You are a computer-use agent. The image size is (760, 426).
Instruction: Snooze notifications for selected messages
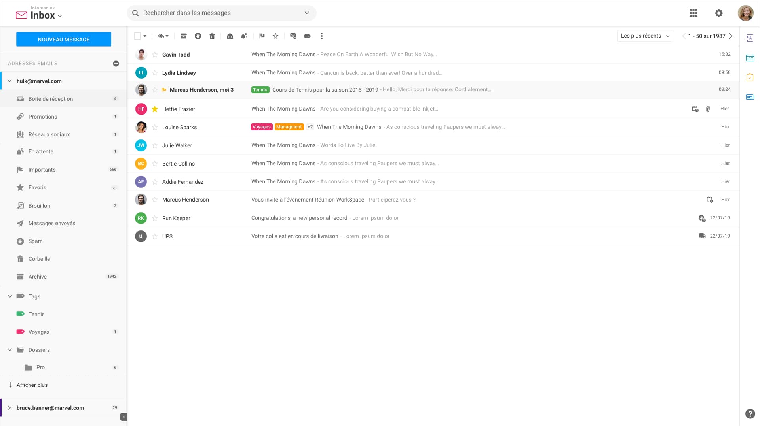(244, 36)
